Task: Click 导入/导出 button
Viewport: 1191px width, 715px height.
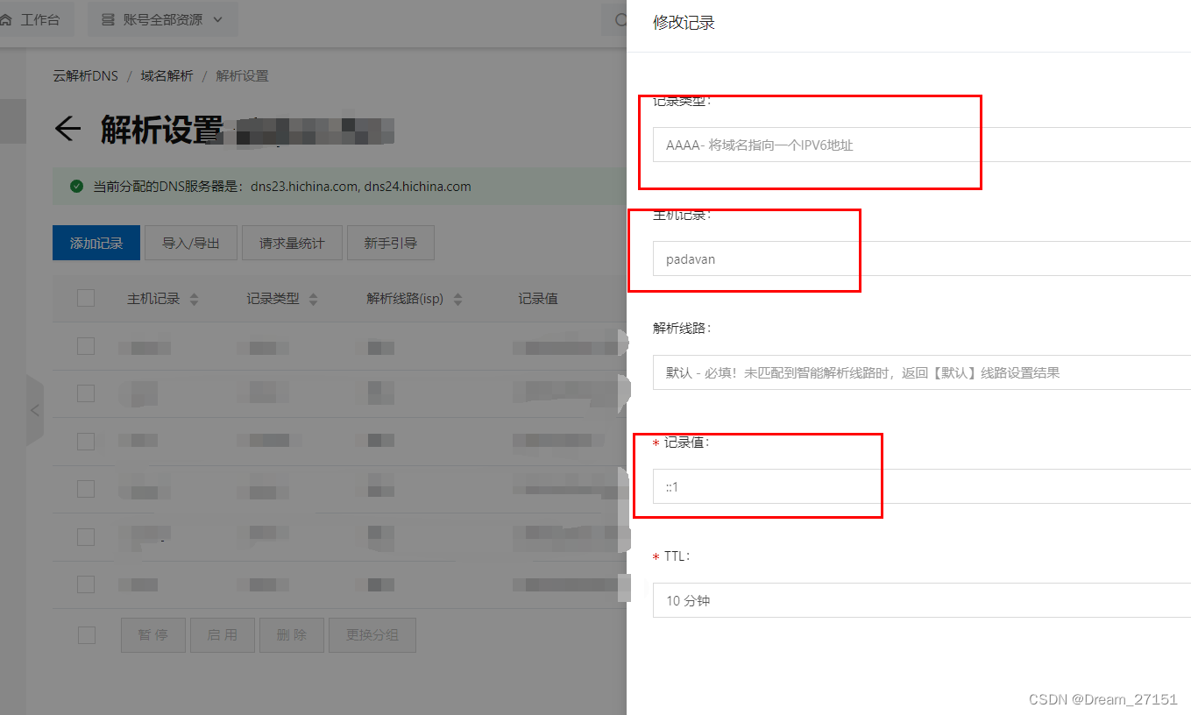Action: (191, 243)
